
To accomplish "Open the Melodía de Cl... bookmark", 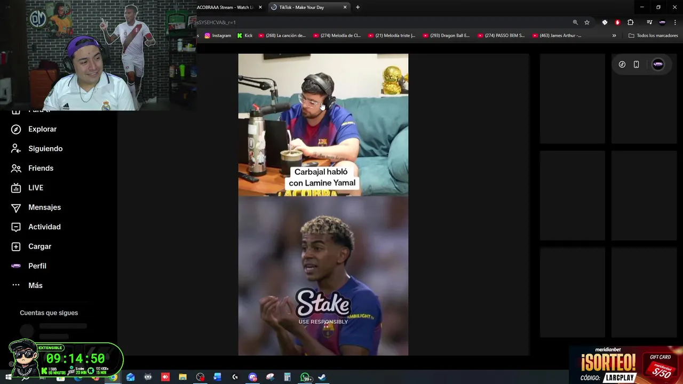I will pos(337,36).
